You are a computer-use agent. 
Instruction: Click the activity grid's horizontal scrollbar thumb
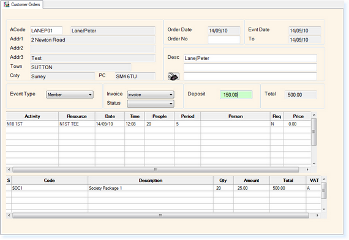pyautogui.click(x=156, y=170)
